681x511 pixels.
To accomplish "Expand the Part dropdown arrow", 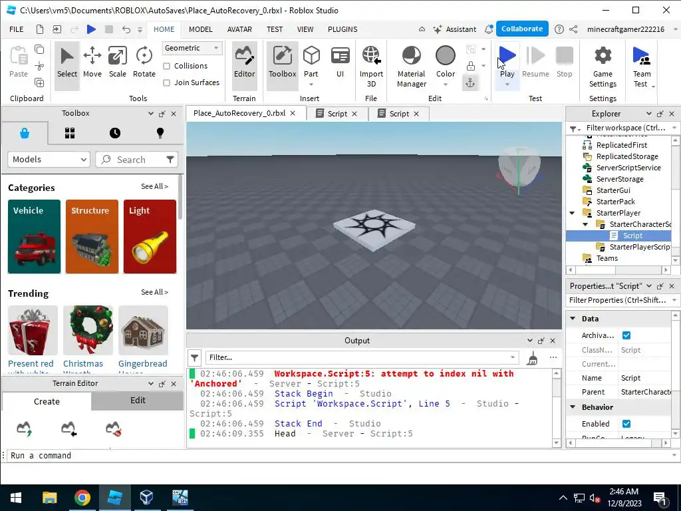I will (311, 85).
